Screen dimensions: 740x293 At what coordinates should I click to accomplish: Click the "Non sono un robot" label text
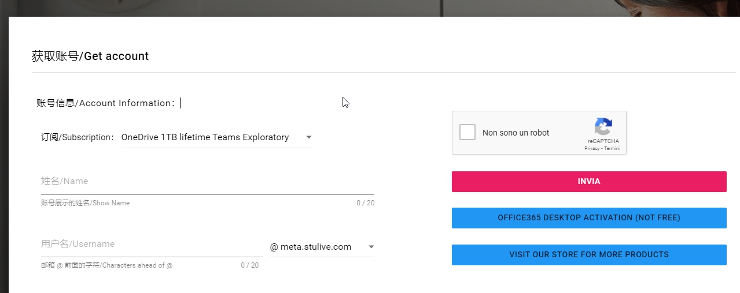[516, 133]
